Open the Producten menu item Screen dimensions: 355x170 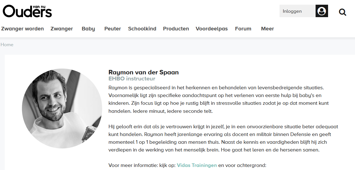point(176,29)
